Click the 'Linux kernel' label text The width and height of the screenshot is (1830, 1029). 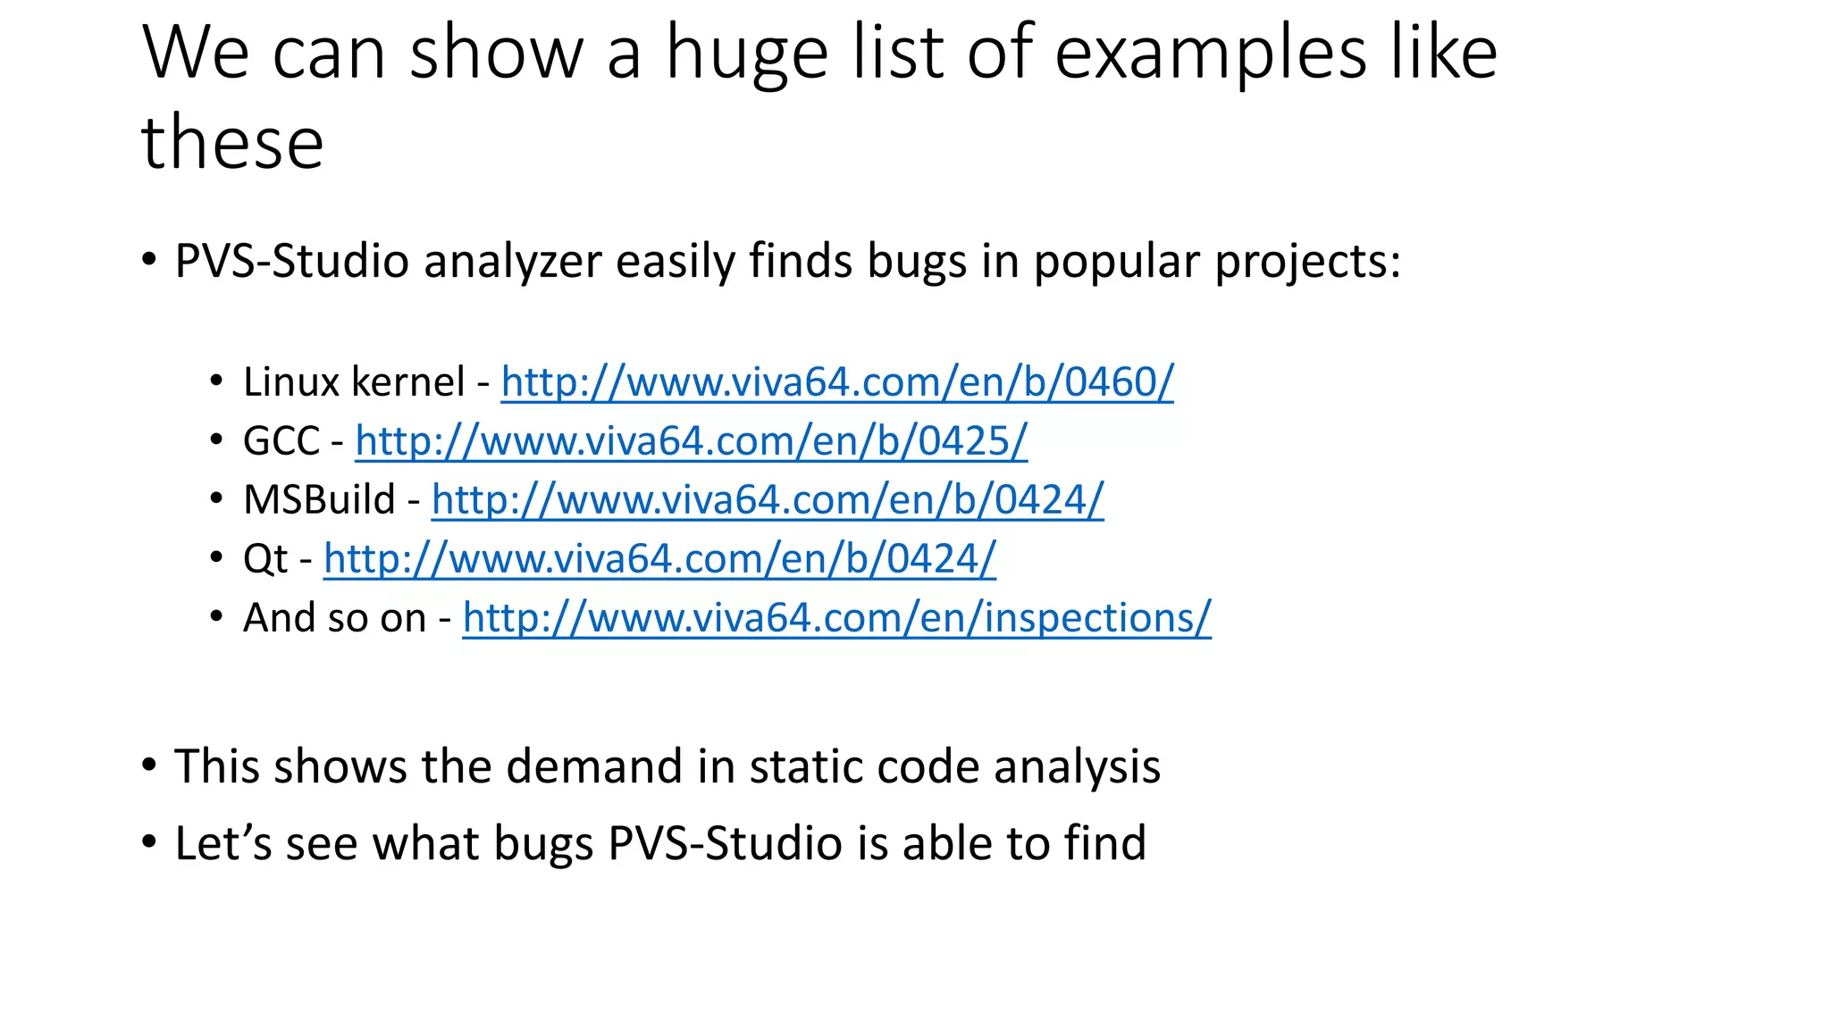click(x=354, y=382)
